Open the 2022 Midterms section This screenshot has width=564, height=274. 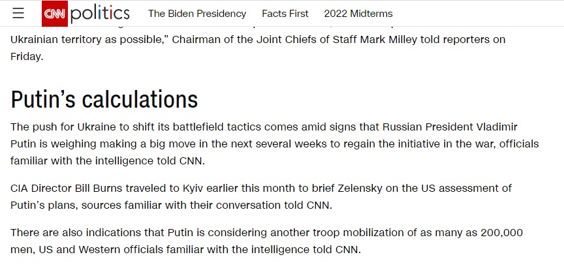point(358,14)
